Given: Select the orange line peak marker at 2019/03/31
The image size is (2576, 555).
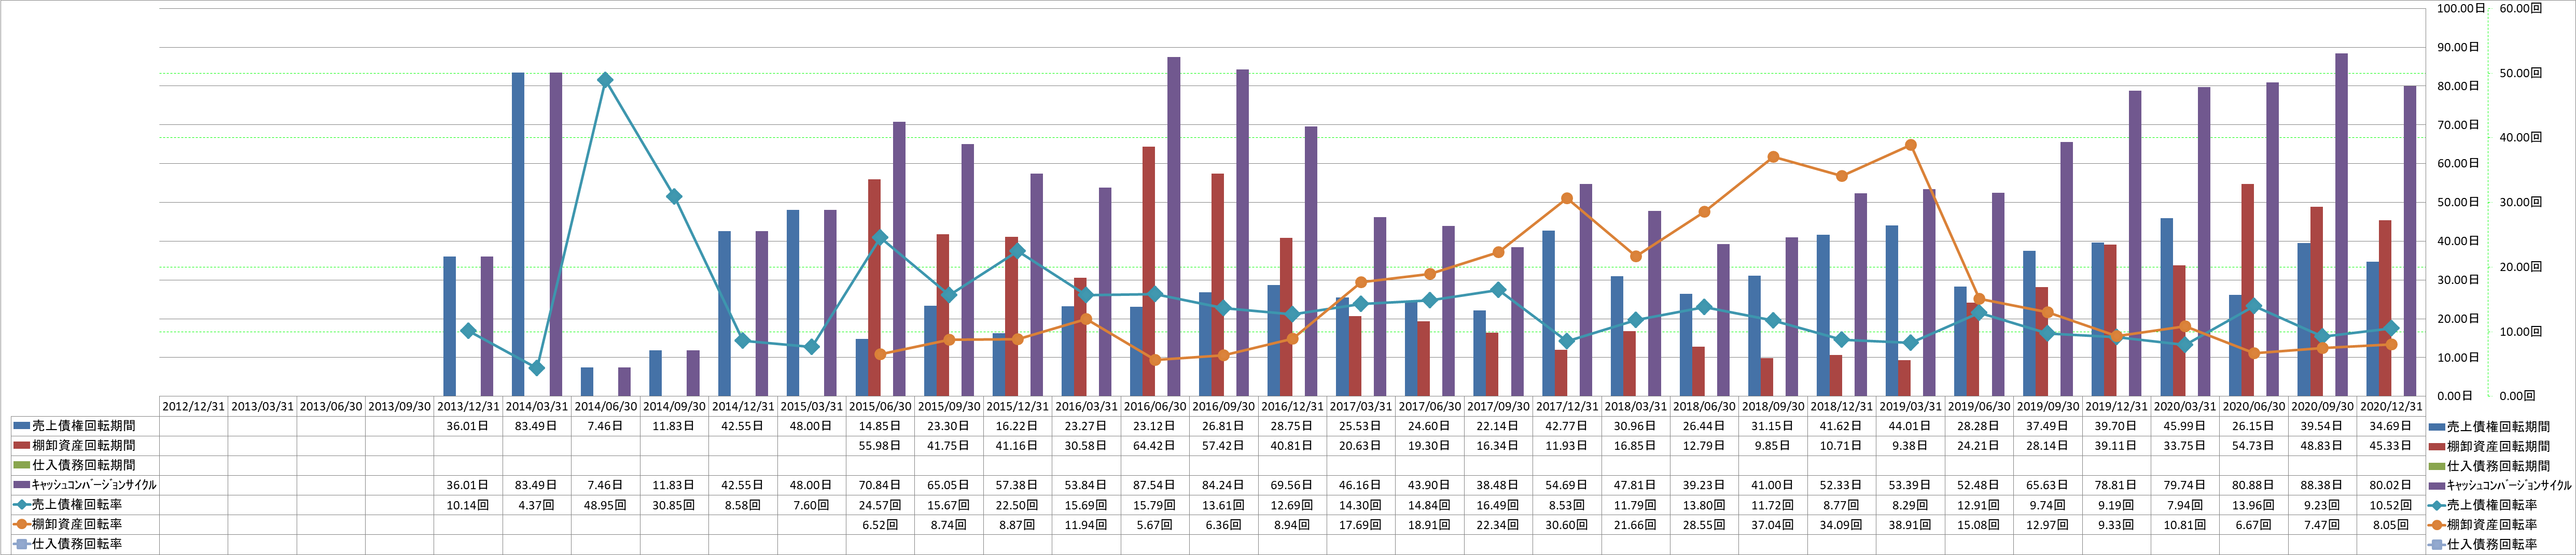Looking at the screenshot, I should point(1911,145).
